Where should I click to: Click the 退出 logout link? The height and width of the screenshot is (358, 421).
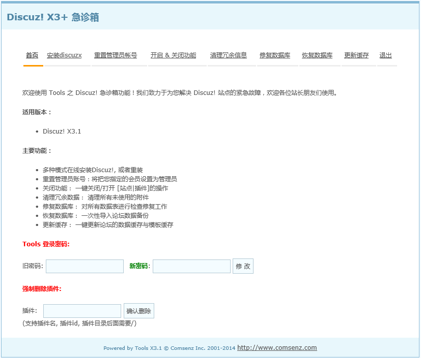point(385,55)
